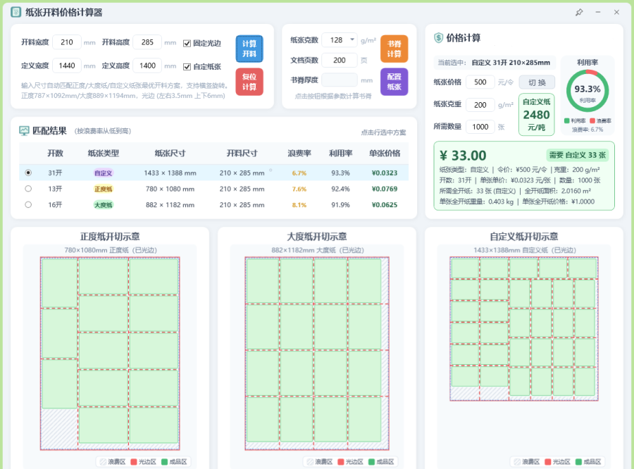Click the 开料高度 input field
This screenshot has width=634, height=469.
tap(147, 42)
